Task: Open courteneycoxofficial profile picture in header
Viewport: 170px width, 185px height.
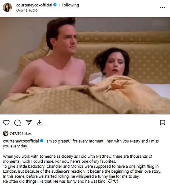Action: coord(7,7)
